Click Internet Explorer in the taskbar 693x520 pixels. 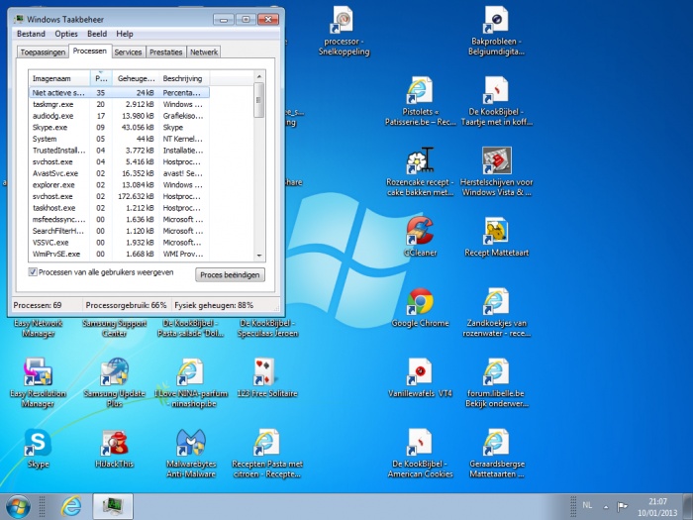[x=70, y=505]
